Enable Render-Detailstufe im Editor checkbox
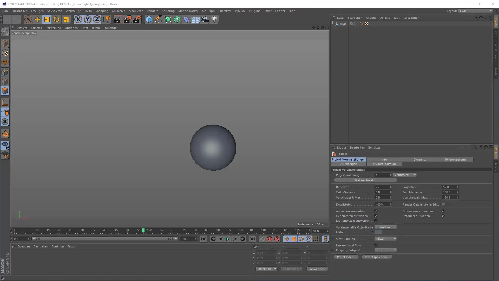 tap(443, 204)
